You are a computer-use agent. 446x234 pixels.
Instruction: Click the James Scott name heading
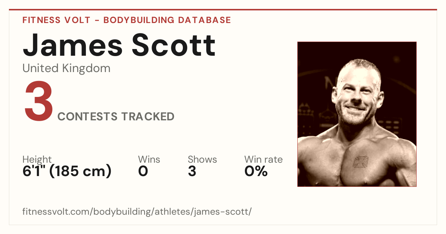click(x=119, y=45)
